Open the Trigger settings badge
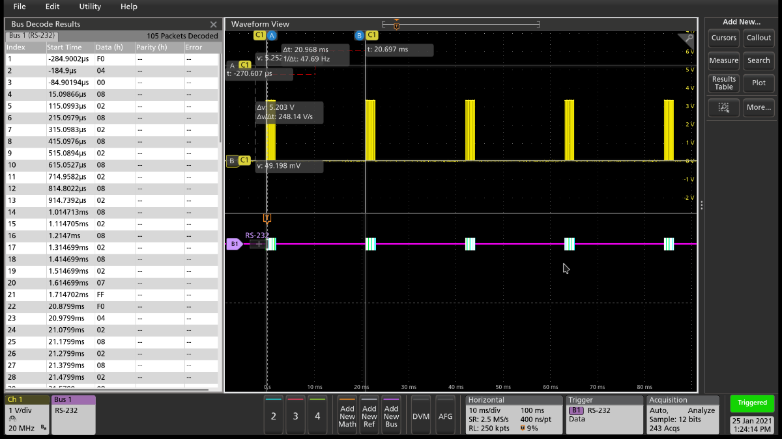Screen dimensions: 782x439 (x=603, y=414)
